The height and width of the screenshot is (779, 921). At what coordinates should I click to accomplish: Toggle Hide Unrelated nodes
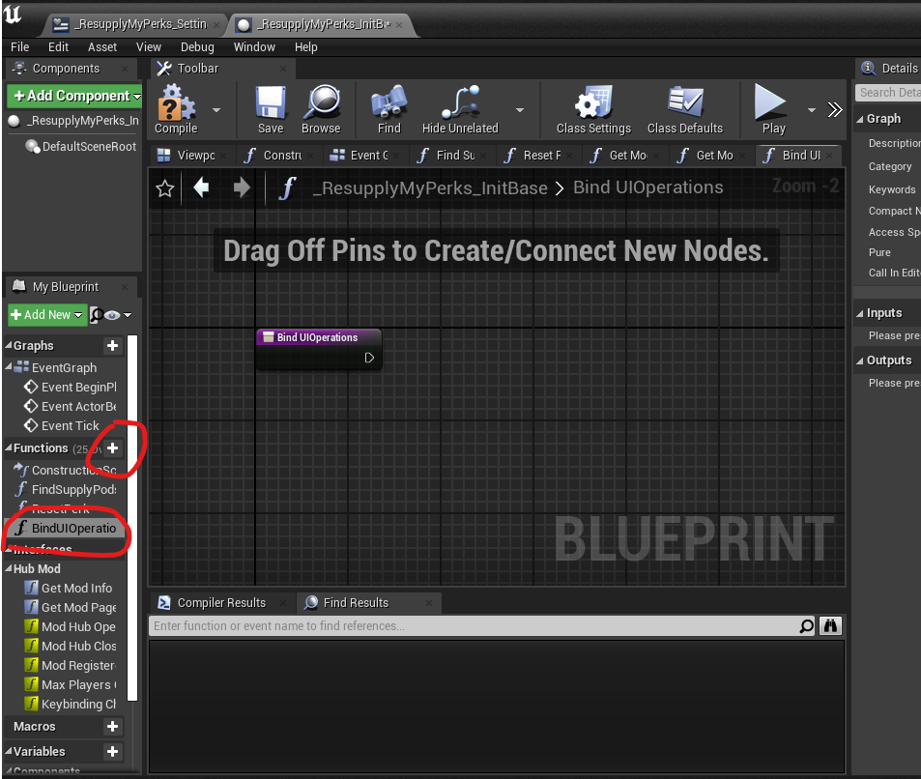tap(460, 109)
